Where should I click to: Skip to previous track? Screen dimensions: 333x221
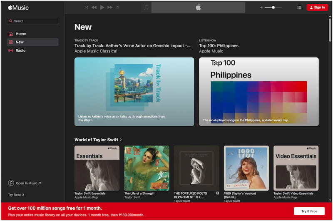[x=94, y=8]
